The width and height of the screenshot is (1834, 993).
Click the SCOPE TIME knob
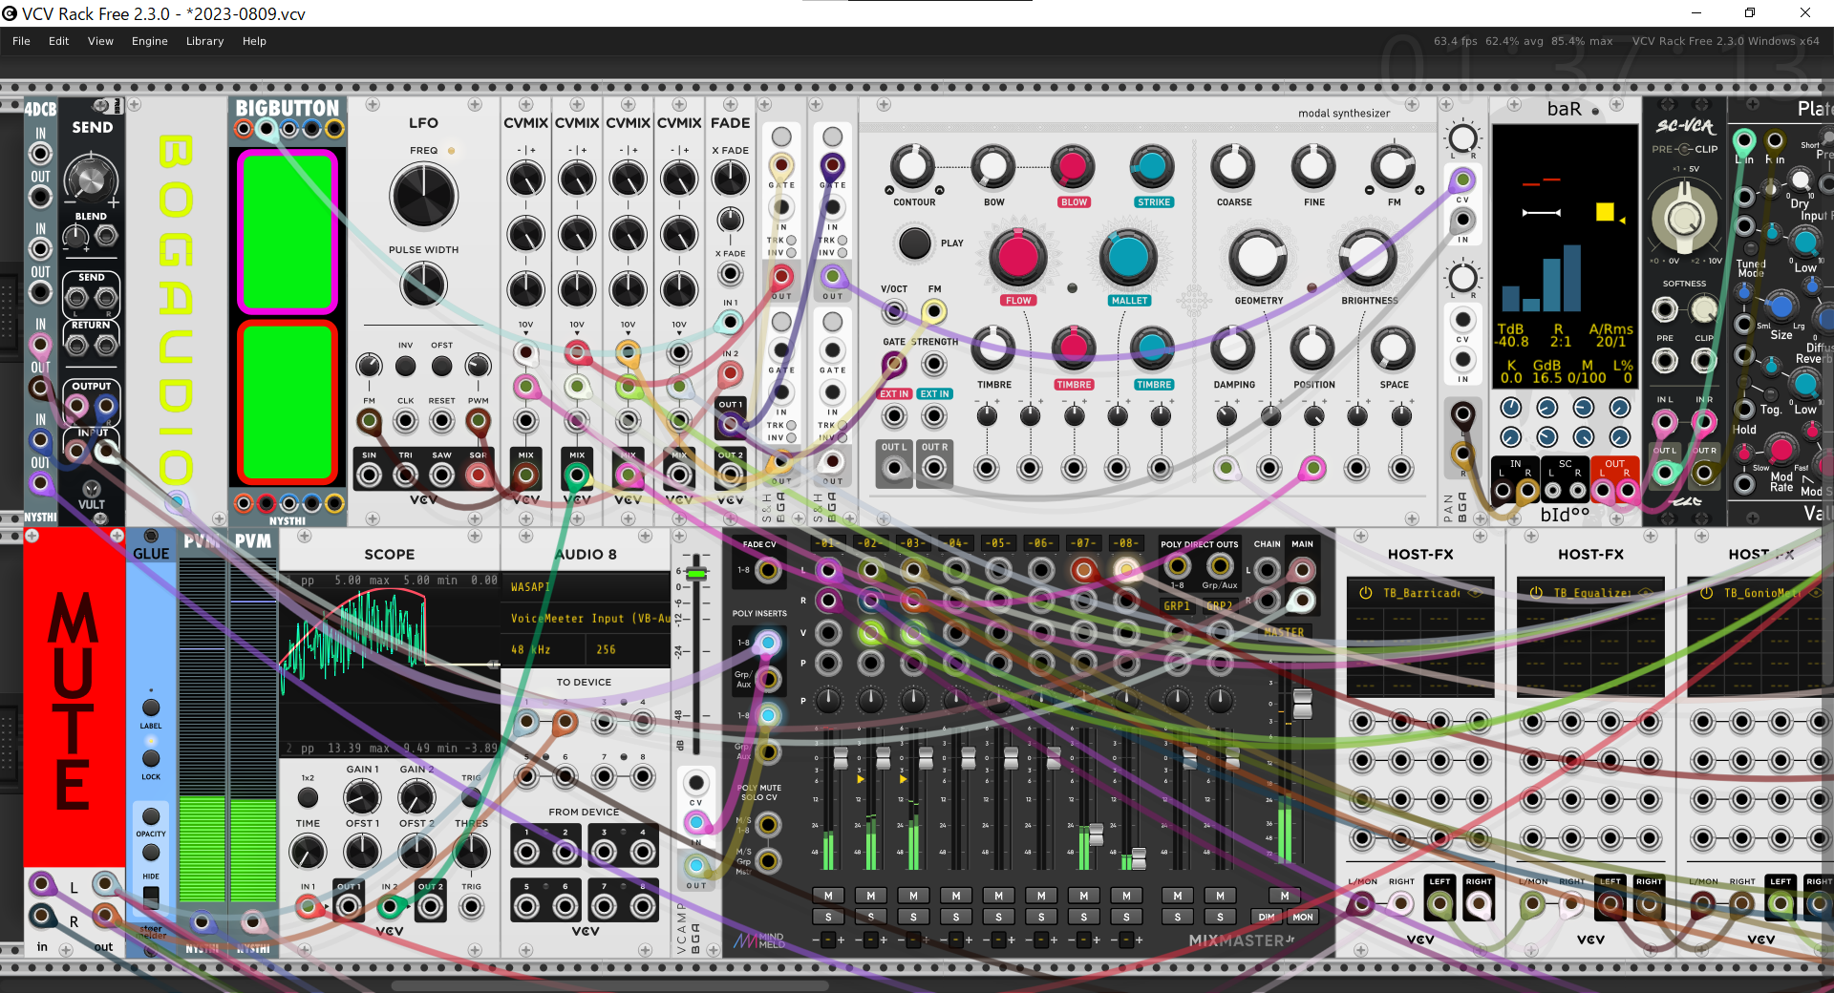pos(308,852)
